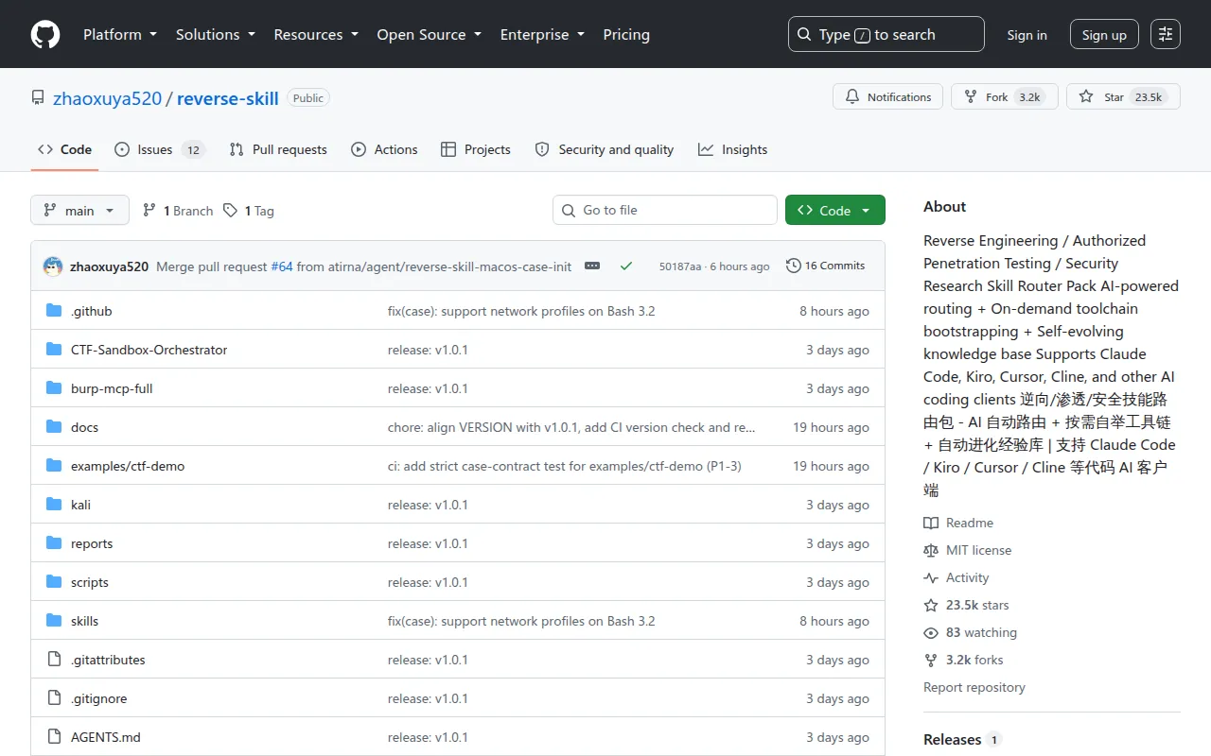
Task: Open zhaoxuya520's avatar in commit row
Action: click(x=53, y=266)
